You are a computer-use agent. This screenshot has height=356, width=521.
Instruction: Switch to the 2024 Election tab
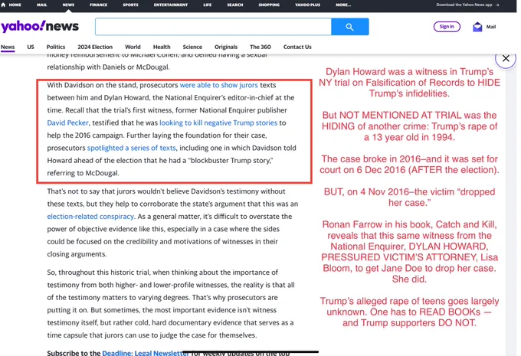point(95,47)
